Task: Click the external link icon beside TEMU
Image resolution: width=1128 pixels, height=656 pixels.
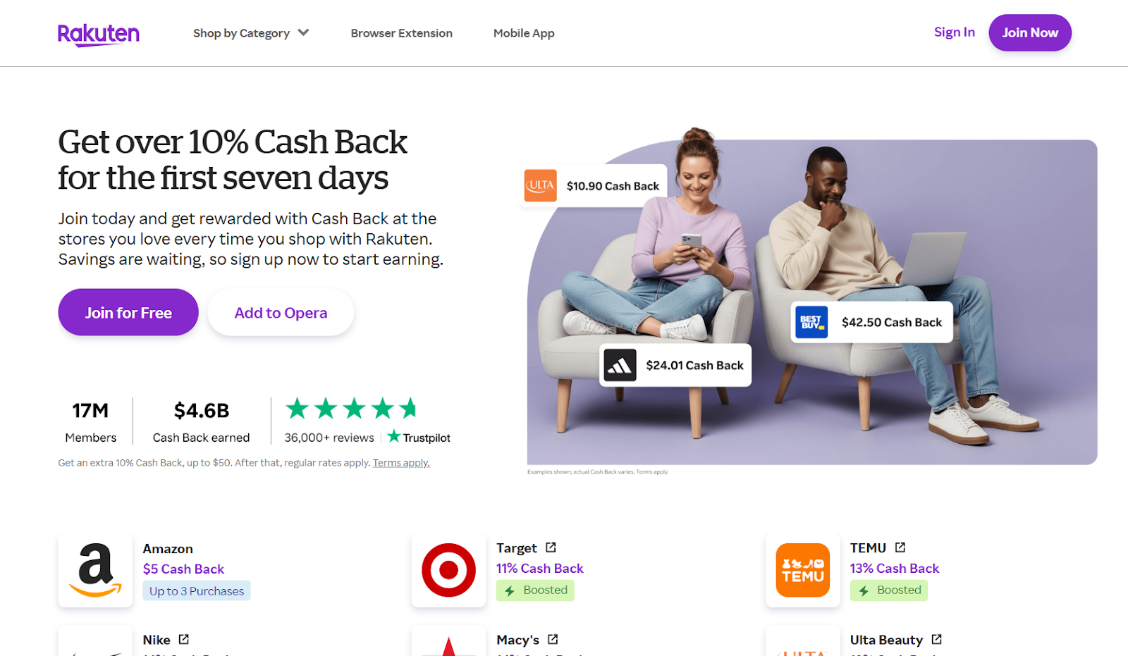Action: click(900, 547)
